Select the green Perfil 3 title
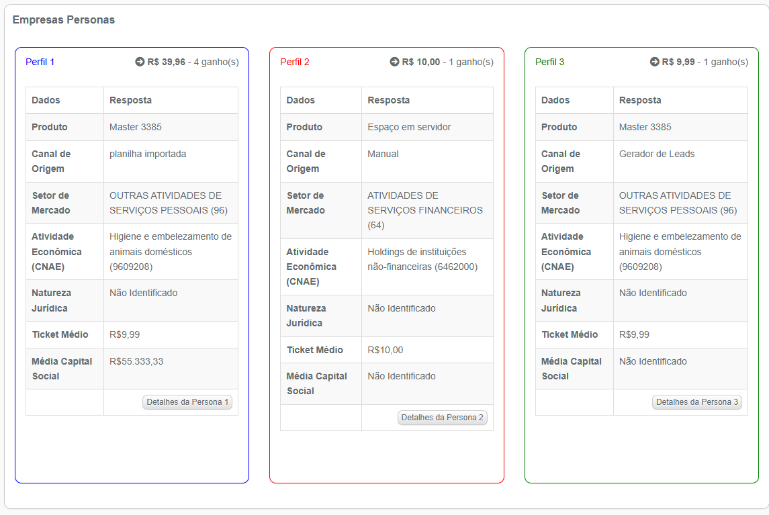The width and height of the screenshot is (769, 515). (x=549, y=62)
